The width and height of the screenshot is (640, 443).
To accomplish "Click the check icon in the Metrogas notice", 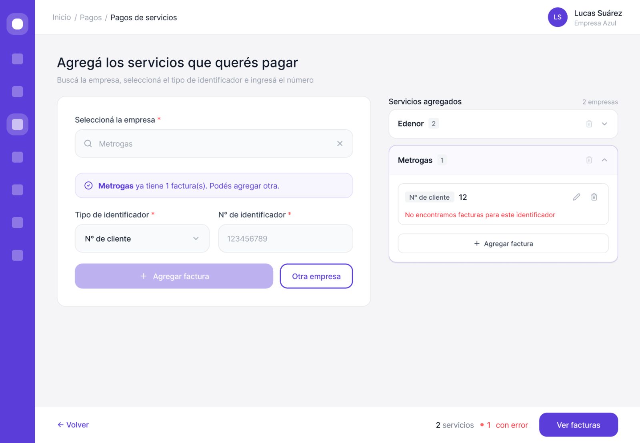I will [x=88, y=186].
